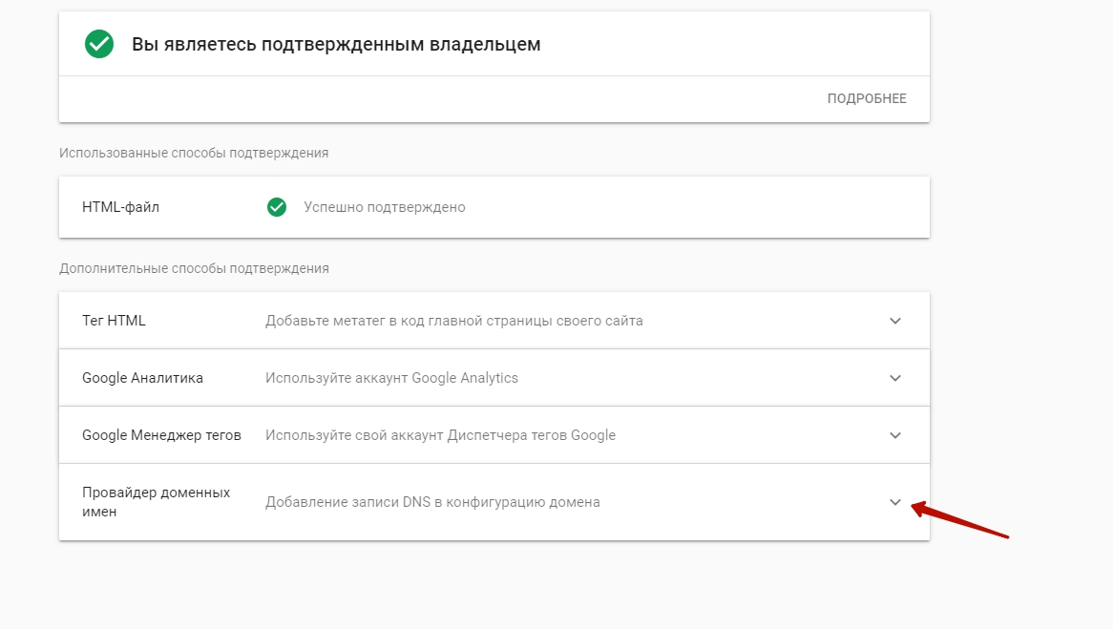
Task: Expand the Google Менеджер тегов chevron
Action: point(895,435)
